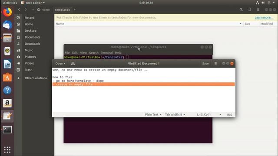
Task: Open Amazon launcher in the dock
Action: tap(7, 103)
